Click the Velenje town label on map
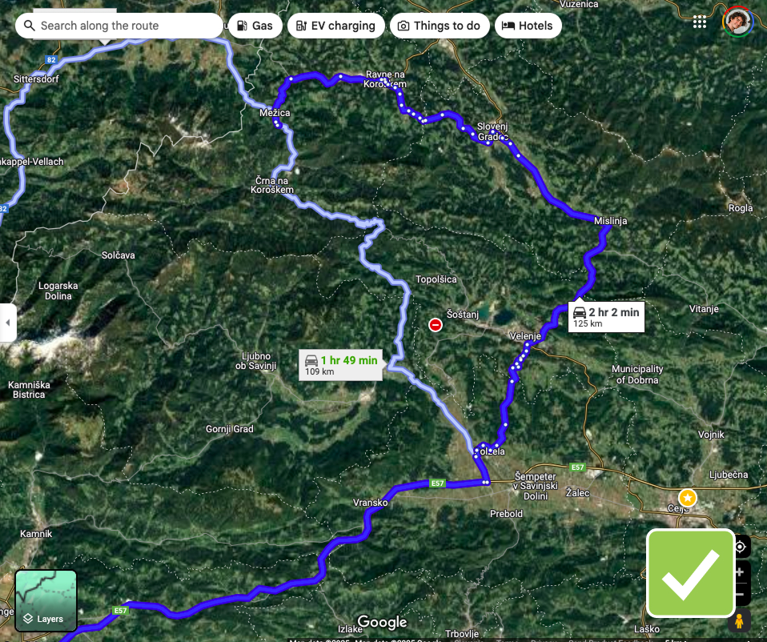Screen dimensions: 767x642 pos(525,336)
